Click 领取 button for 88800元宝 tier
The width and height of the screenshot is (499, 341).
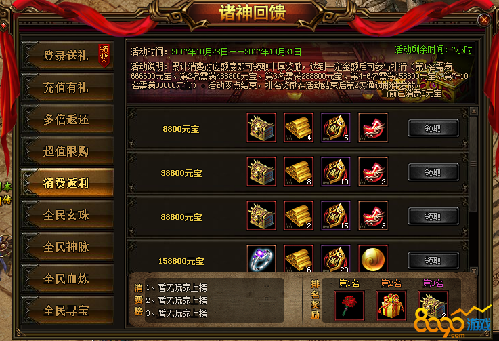tap(433, 216)
